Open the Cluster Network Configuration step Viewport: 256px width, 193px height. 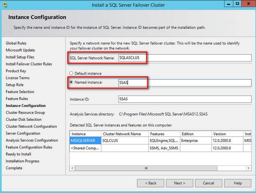[31, 126]
